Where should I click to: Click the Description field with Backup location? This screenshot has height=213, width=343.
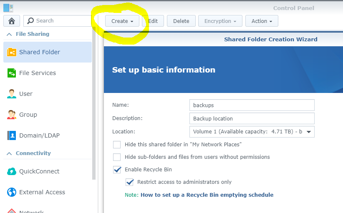click(x=252, y=118)
